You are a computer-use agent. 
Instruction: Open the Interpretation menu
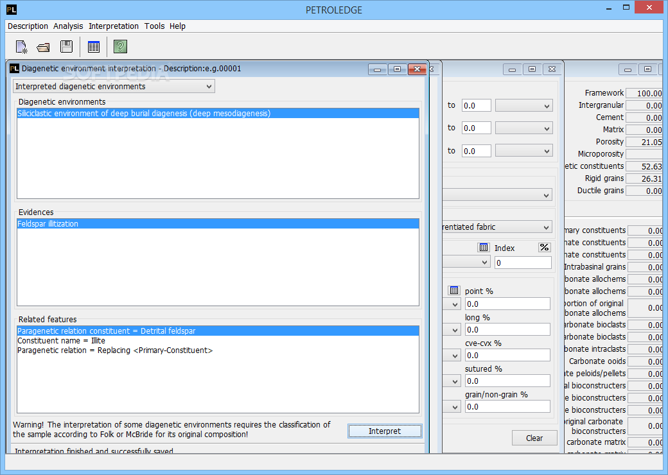point(114,26)
